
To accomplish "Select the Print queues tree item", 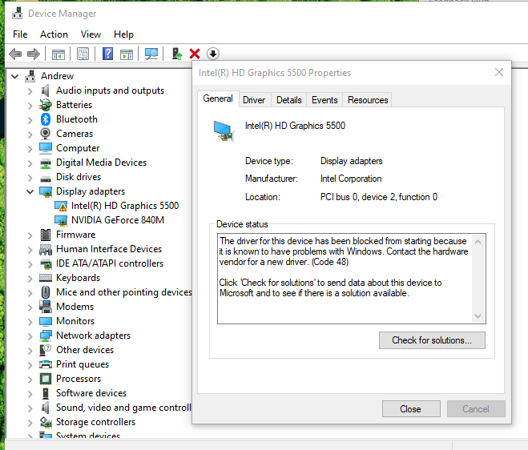I will click(x=83, y=364).
